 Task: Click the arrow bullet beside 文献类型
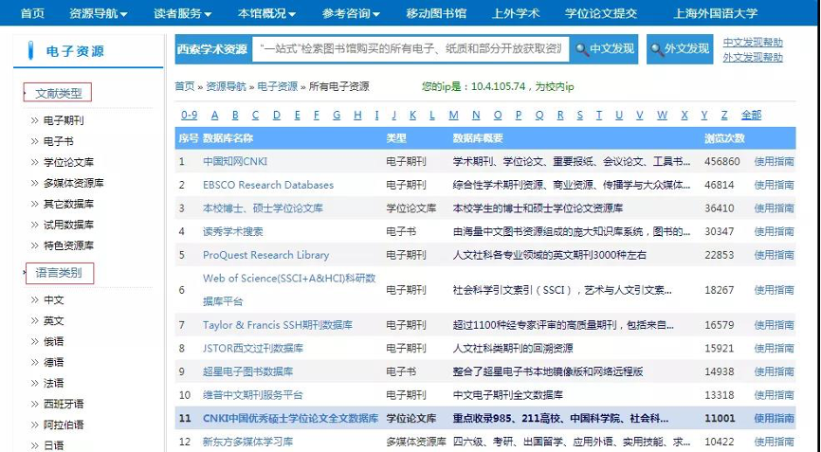[x=27, y=94]
